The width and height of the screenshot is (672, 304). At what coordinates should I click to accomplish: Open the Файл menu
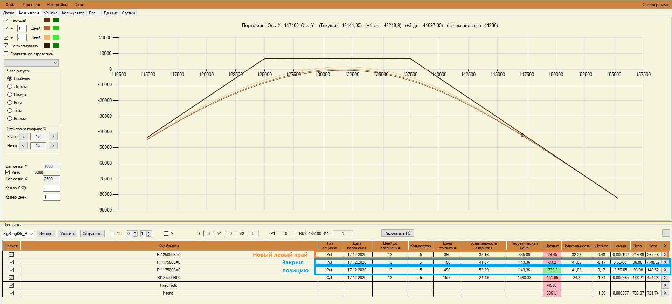(10, 5)
